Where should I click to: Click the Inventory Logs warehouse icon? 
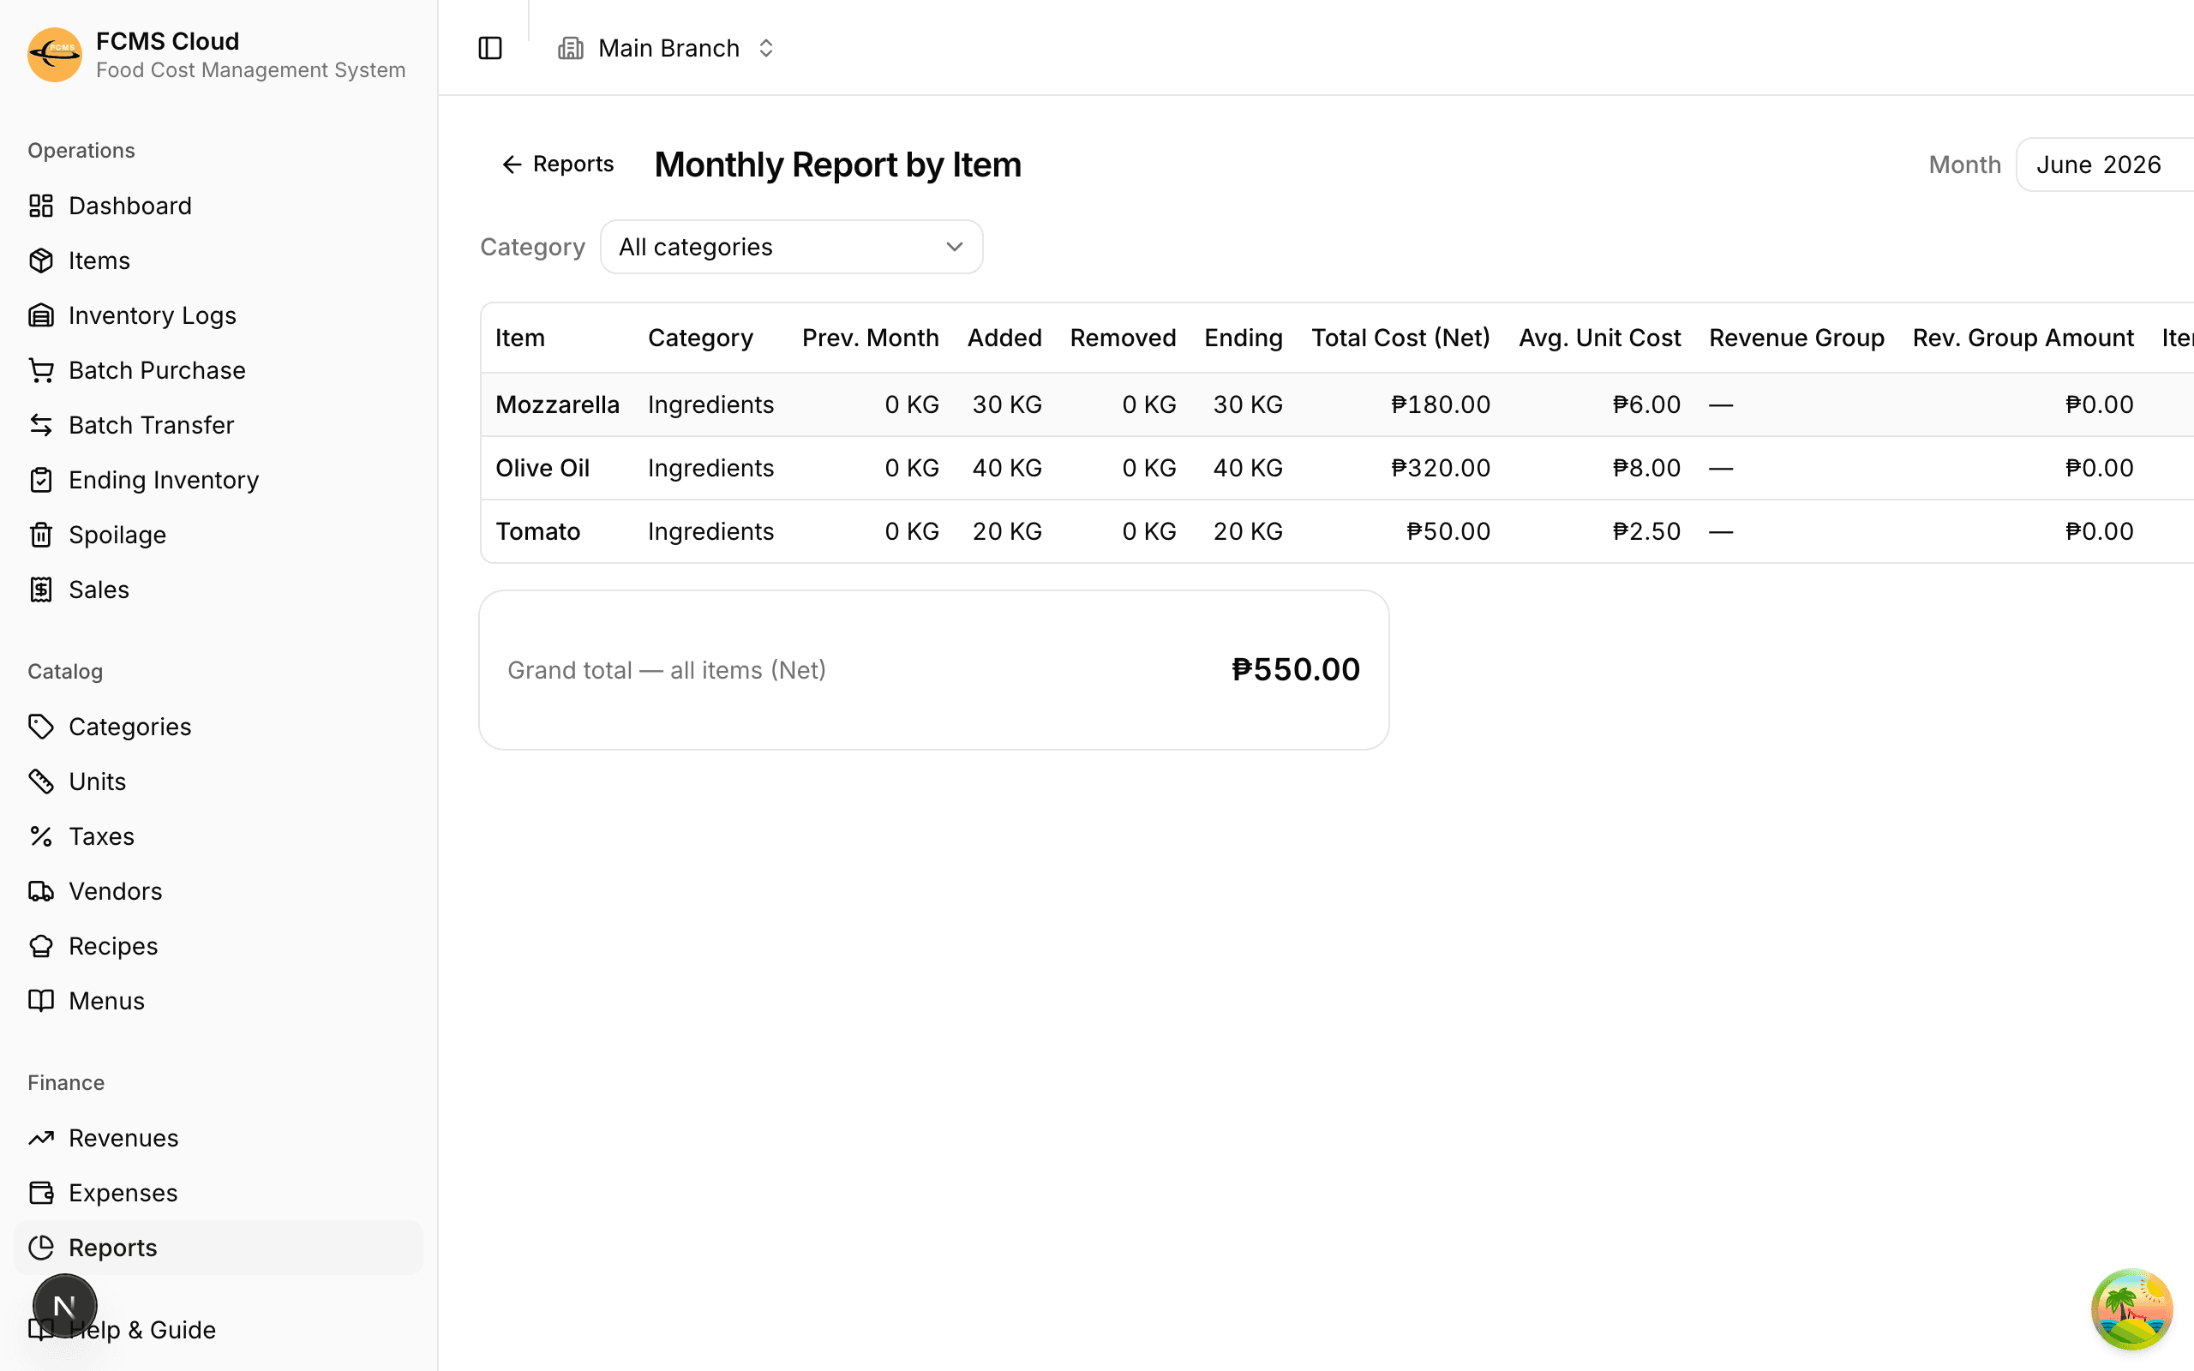point(41,315)
